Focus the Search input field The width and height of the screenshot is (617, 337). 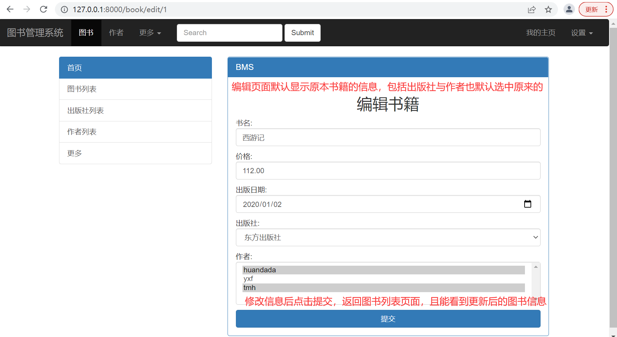229,33
